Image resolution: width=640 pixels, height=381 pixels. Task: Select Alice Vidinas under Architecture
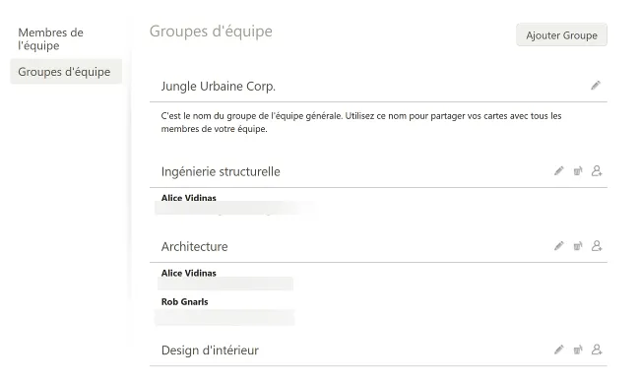pyautogui.click(x=189, y=273)
